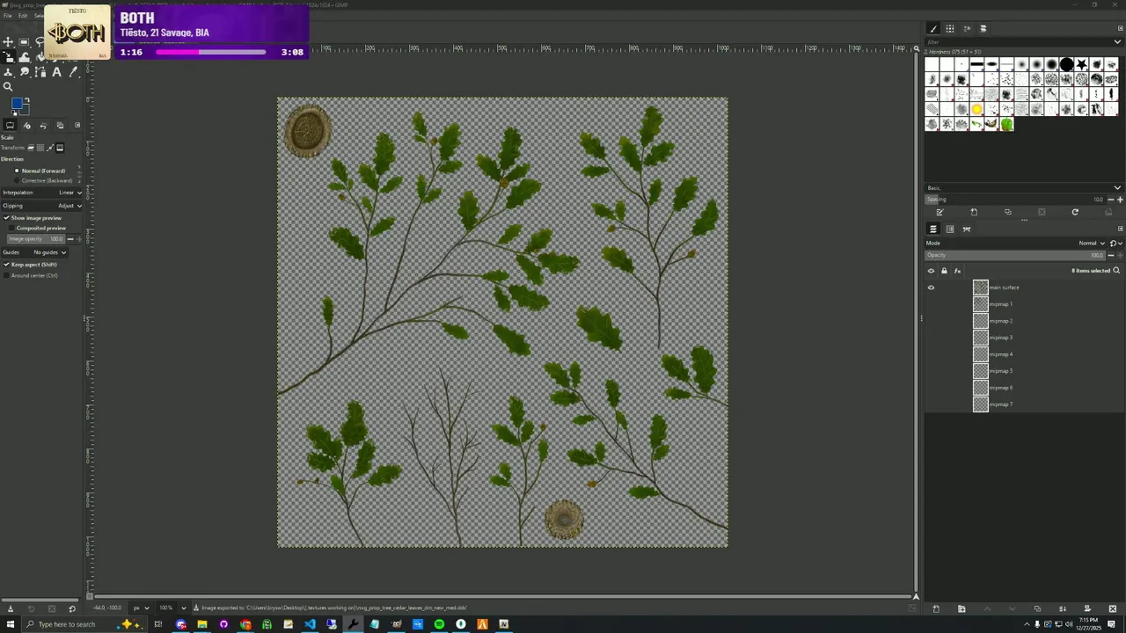Click the Image opacity slider

pos(36,239)
